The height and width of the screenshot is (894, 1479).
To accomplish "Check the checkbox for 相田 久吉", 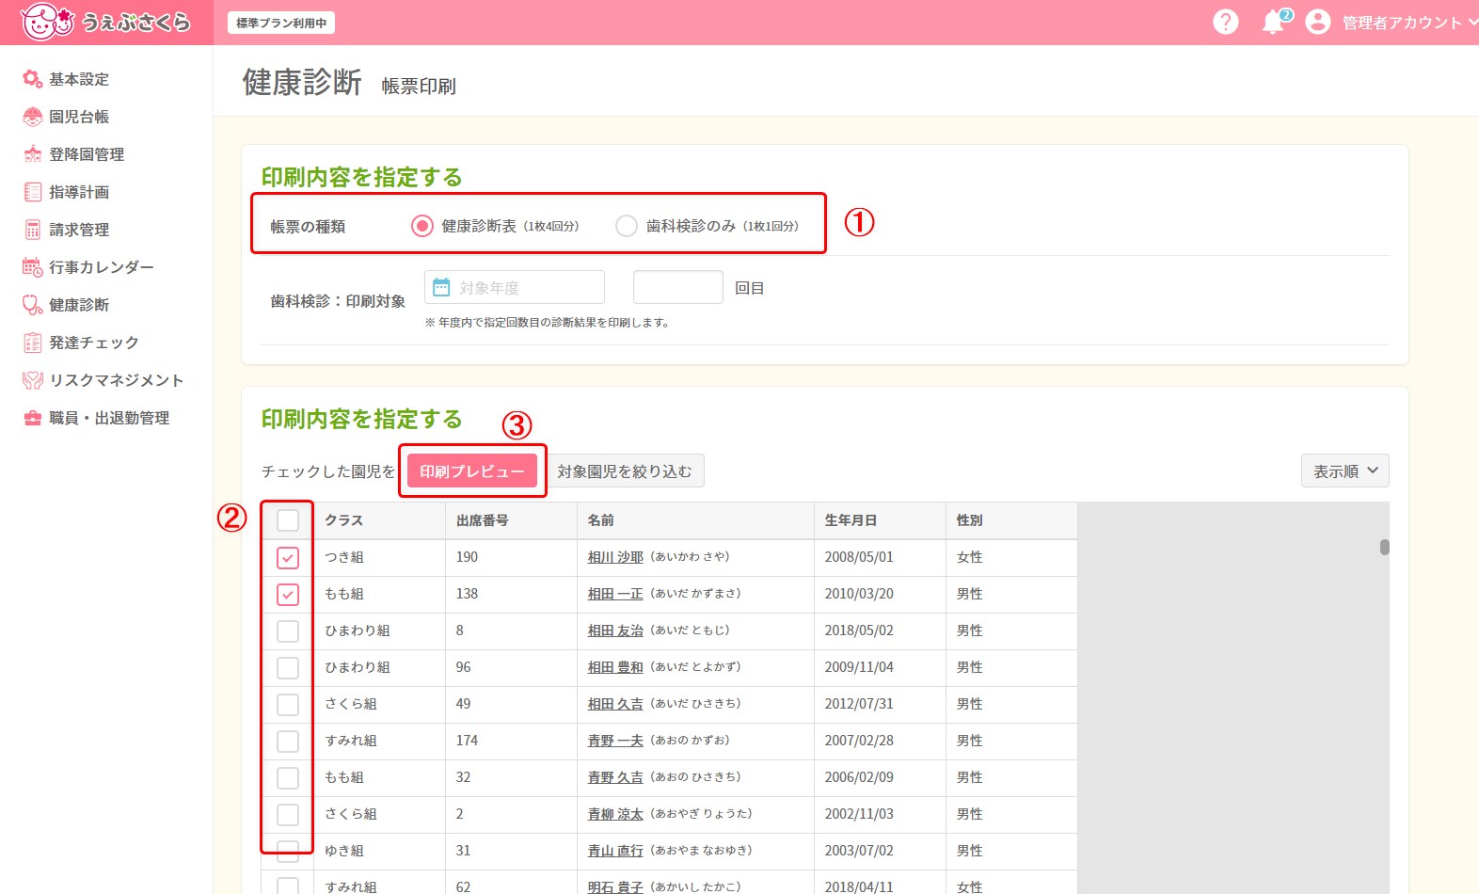I will click(x=288, y=705).
